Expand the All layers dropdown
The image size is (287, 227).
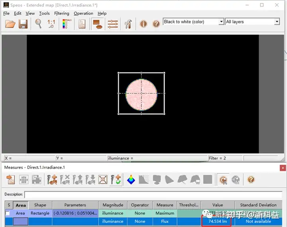point(277,22)
